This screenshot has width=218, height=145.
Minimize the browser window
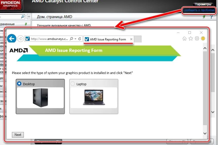coord(178,33)
